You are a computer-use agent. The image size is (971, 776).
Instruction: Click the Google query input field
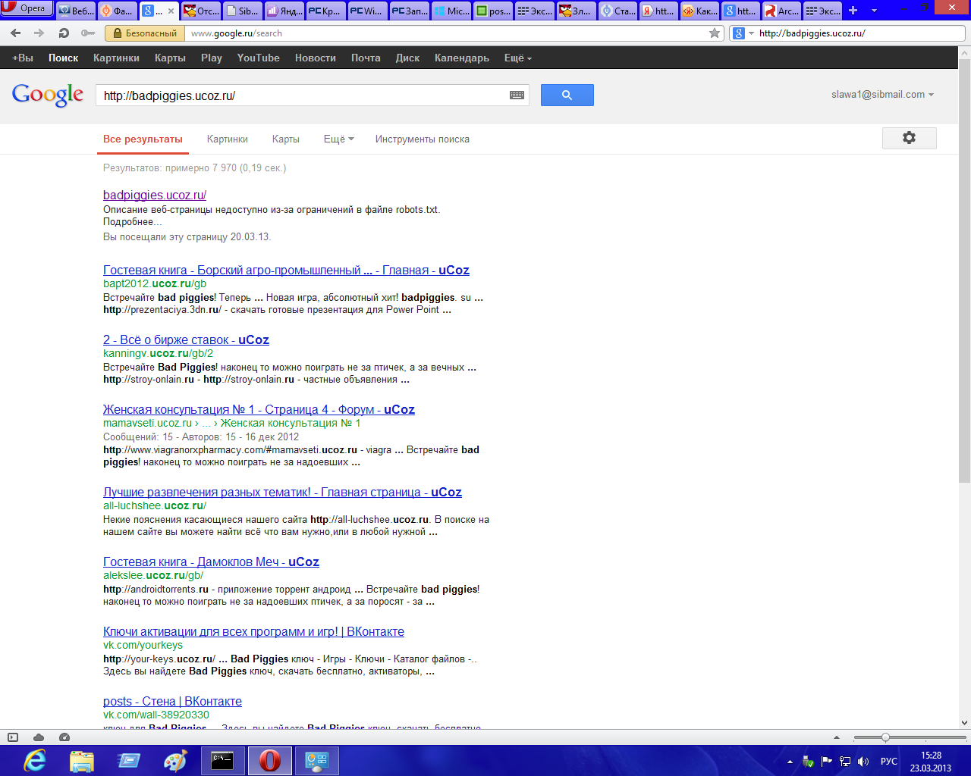click(303, 95)
